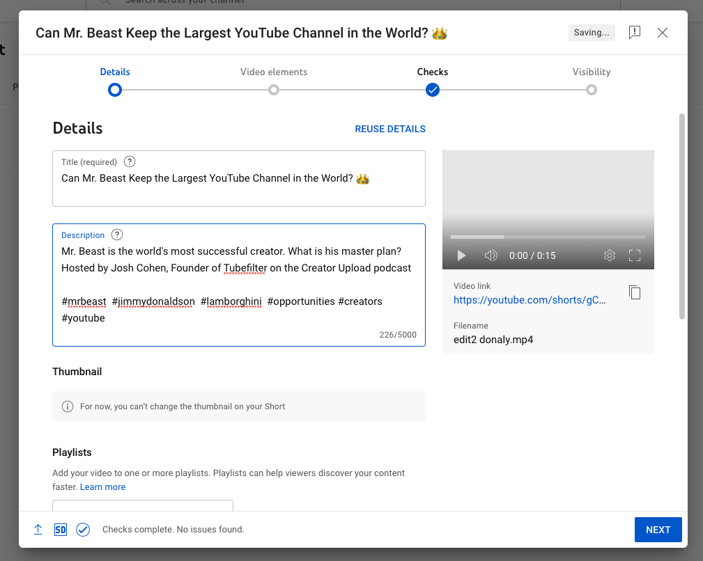Close the video details dialog
The image size is (703, 561).
pyautogui.click(x=662, y=33)
